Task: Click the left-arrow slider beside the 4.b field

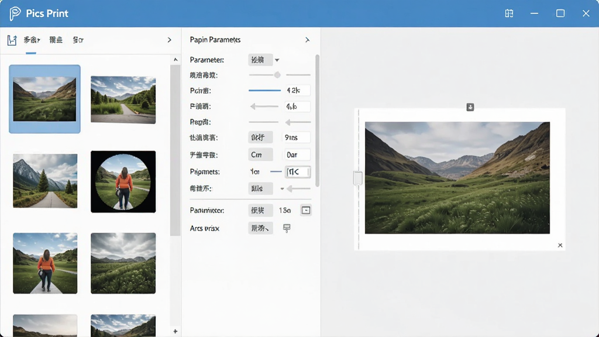Action: pyautogui.click(x=264, y=106)
